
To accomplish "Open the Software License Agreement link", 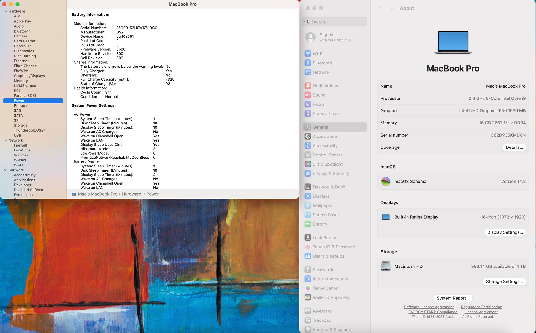I will click(429, 307).
